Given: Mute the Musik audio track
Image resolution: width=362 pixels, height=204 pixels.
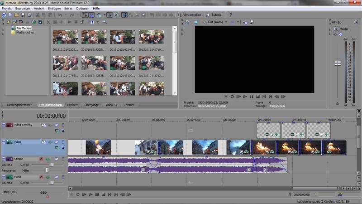Looking at the screenshot, I should tap(57, 177).
